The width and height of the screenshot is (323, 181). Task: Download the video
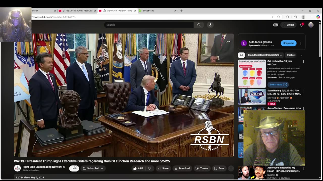coord(182,168)
